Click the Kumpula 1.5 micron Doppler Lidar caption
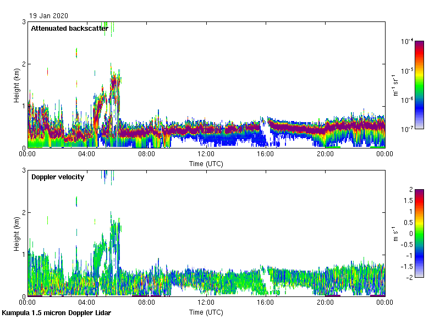This screenshot has width=429, height=319. (57, 313)
